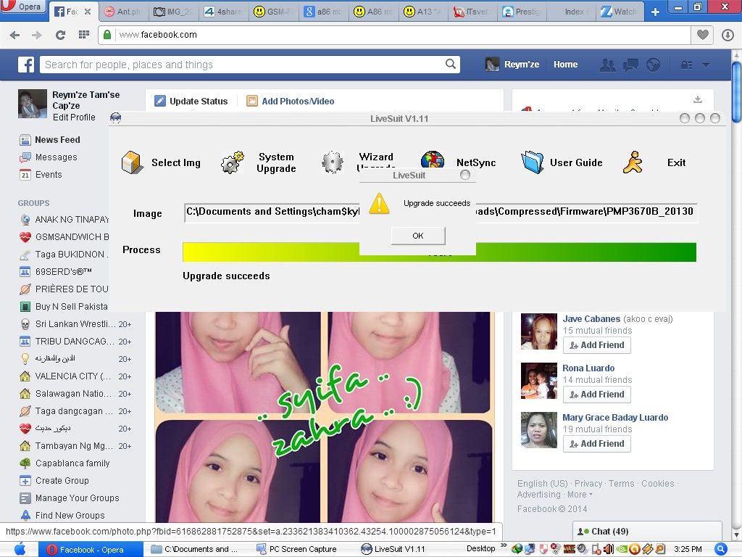Image resolution: width=742 pixels, height=557 pixels.
Task: Open Facebook privacy shortcuts lock icon
Action: (x=686, y=65)
